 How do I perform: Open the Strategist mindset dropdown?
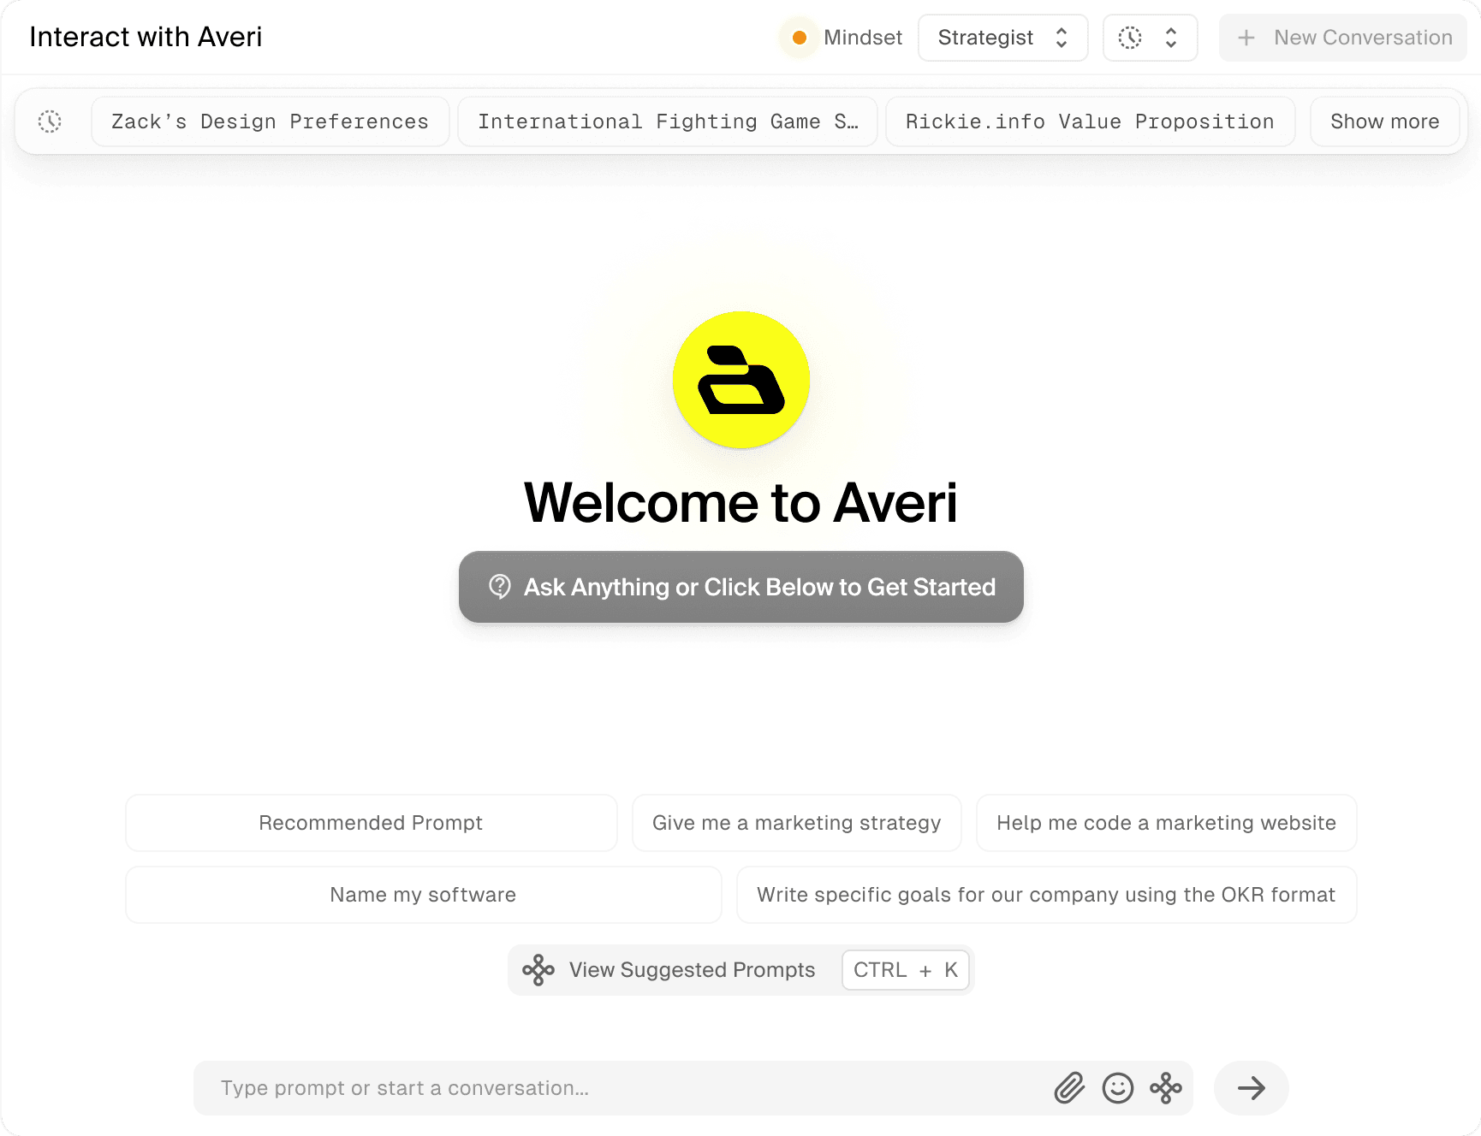1002,38
